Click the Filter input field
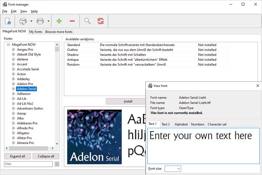The height and width of the screenshot is (175, 262). pos(28,164)
